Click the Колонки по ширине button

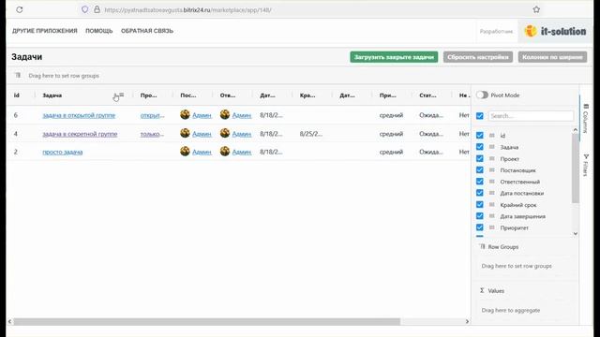(x=552, y=57)
